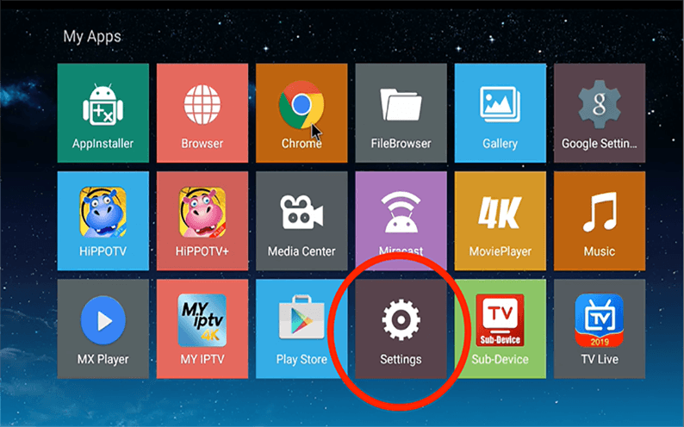Open the pink HiPPOTV+ app

(x=202, y=221)
